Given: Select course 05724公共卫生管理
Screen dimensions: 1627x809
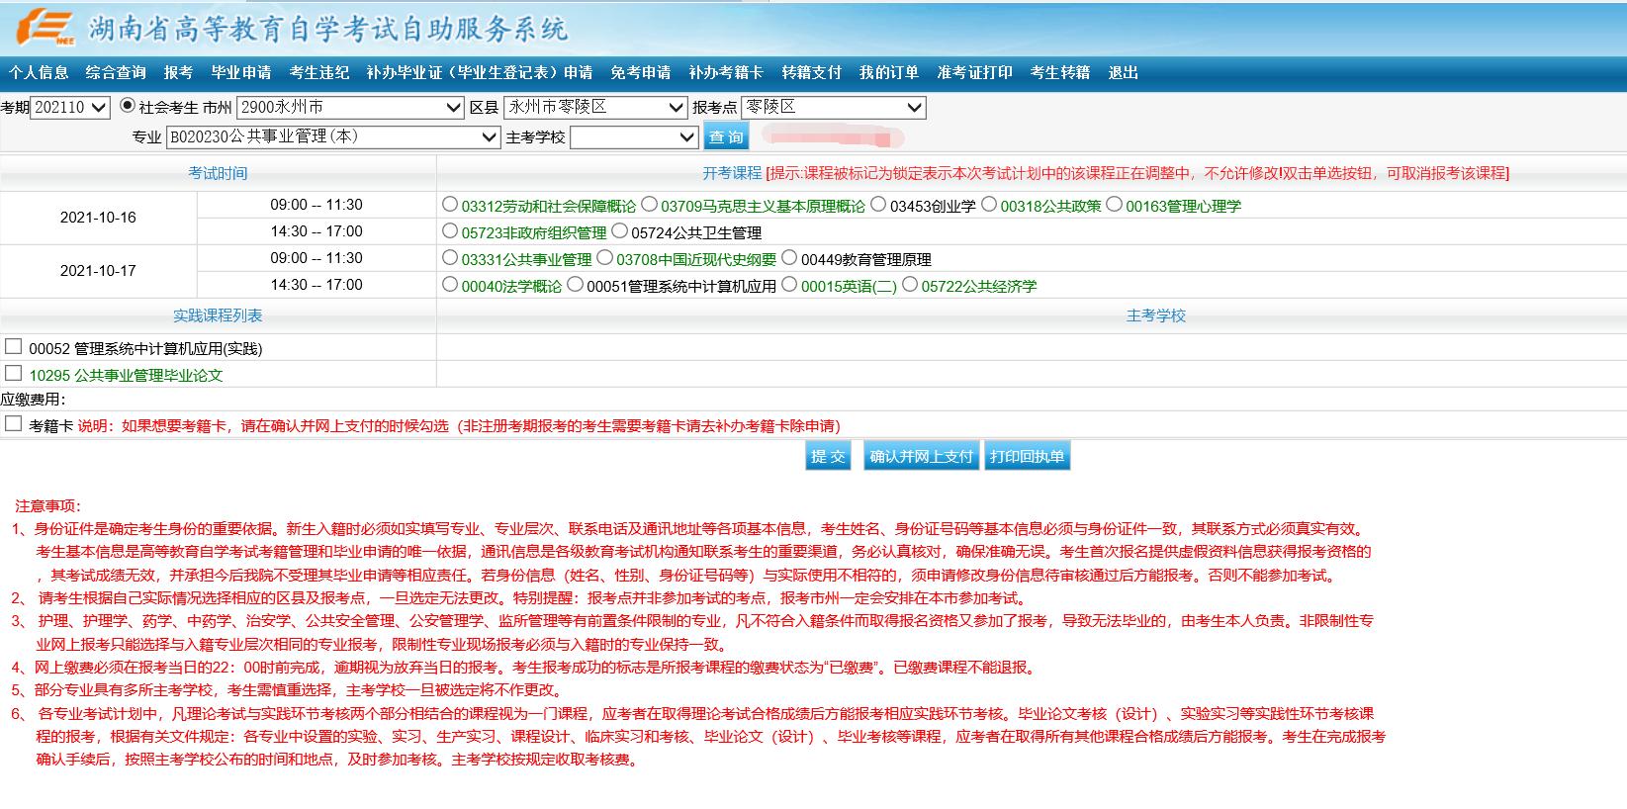Looking at the screenshot, I should pos(620,230).
